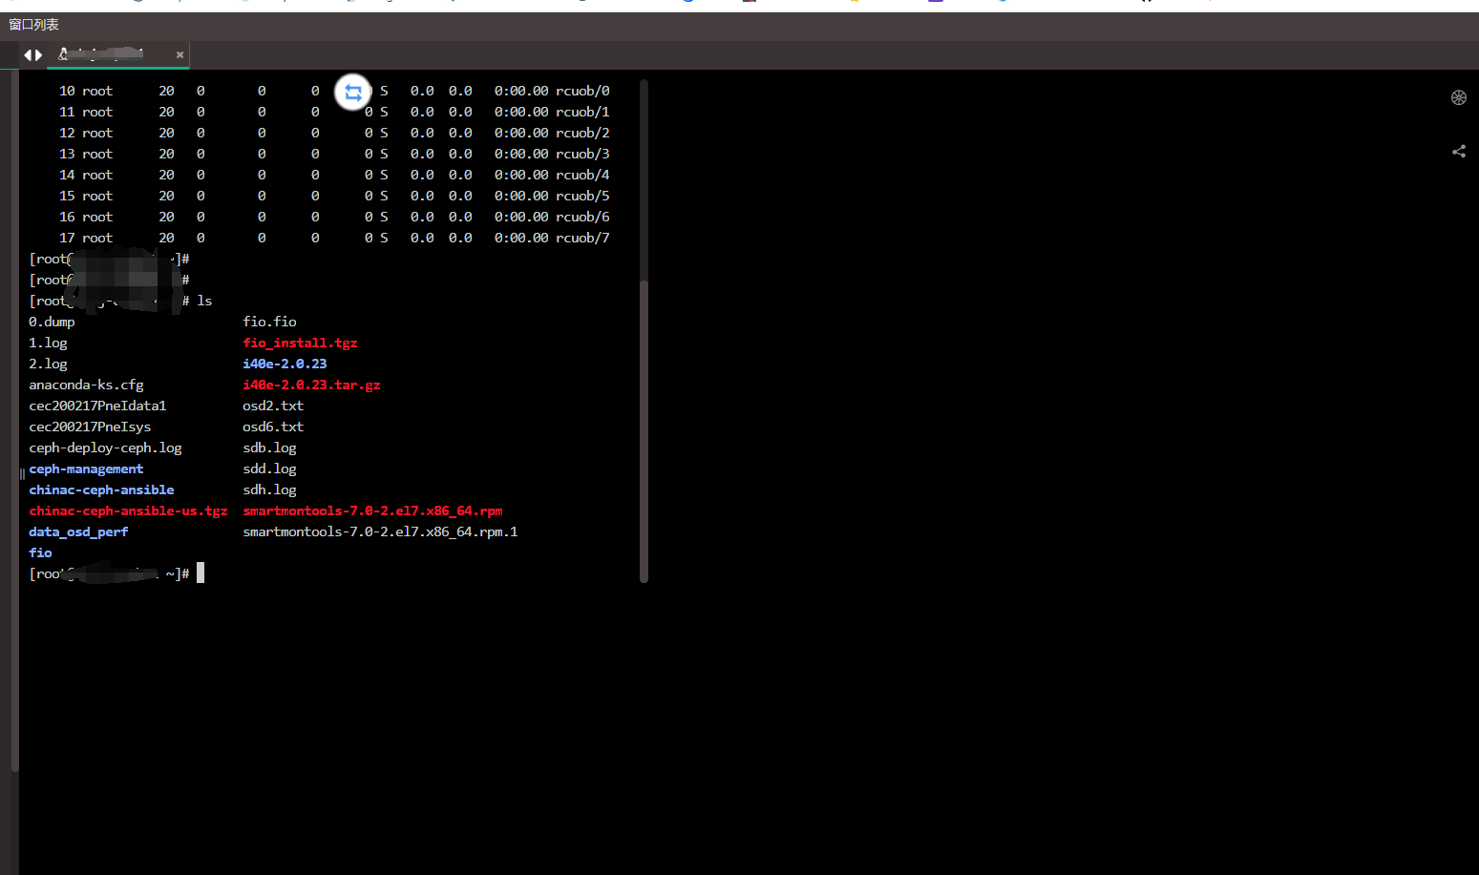Viewport: 1479px width, 875px height.
Task: Click the cec200217PneIdata1 entry
Action: click(x=97, y=406)
